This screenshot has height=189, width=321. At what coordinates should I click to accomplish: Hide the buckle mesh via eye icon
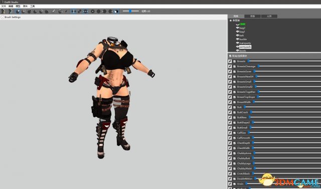tap(237, 39)
